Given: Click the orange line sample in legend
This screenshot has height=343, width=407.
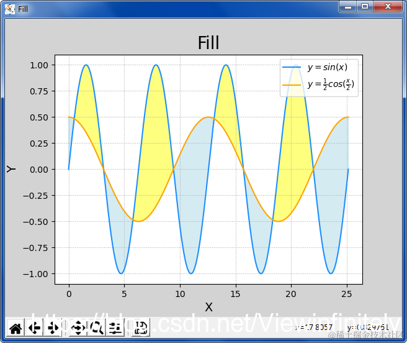Looking at the screenshot, I should click(292, 85).
